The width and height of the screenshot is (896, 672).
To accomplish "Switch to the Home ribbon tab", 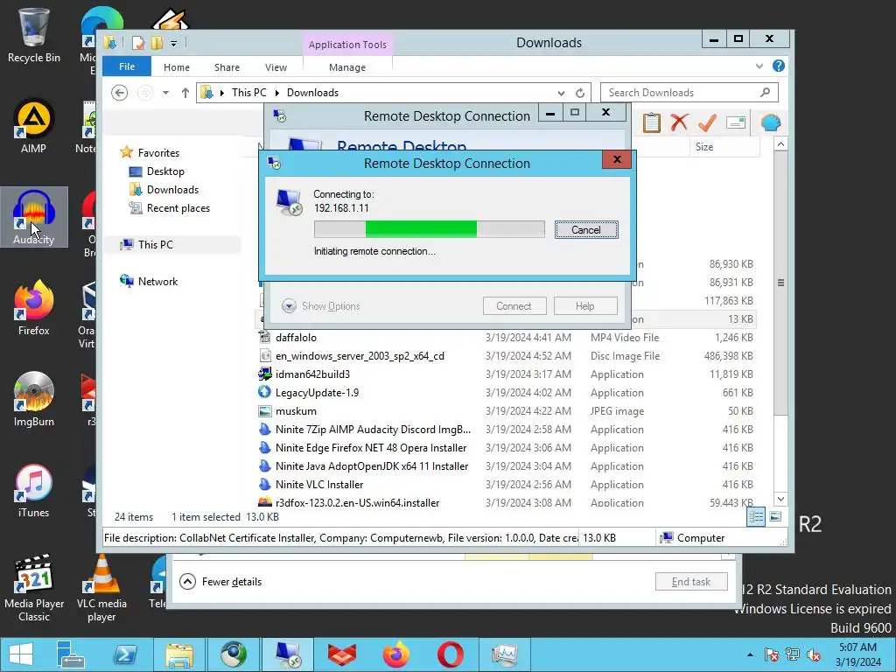I will pos(177,67).
